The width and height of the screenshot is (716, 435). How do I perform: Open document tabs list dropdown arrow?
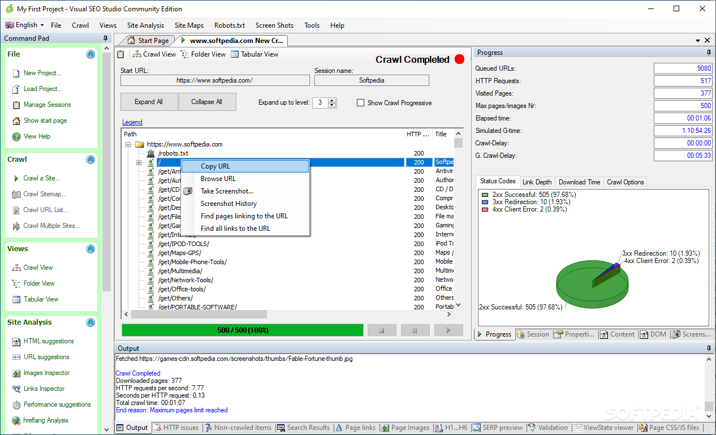tap(697, 41)
